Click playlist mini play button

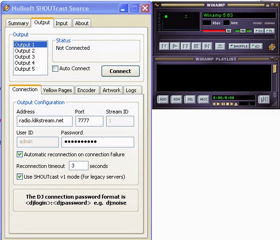pyautogui.click(x=218, y=104)
